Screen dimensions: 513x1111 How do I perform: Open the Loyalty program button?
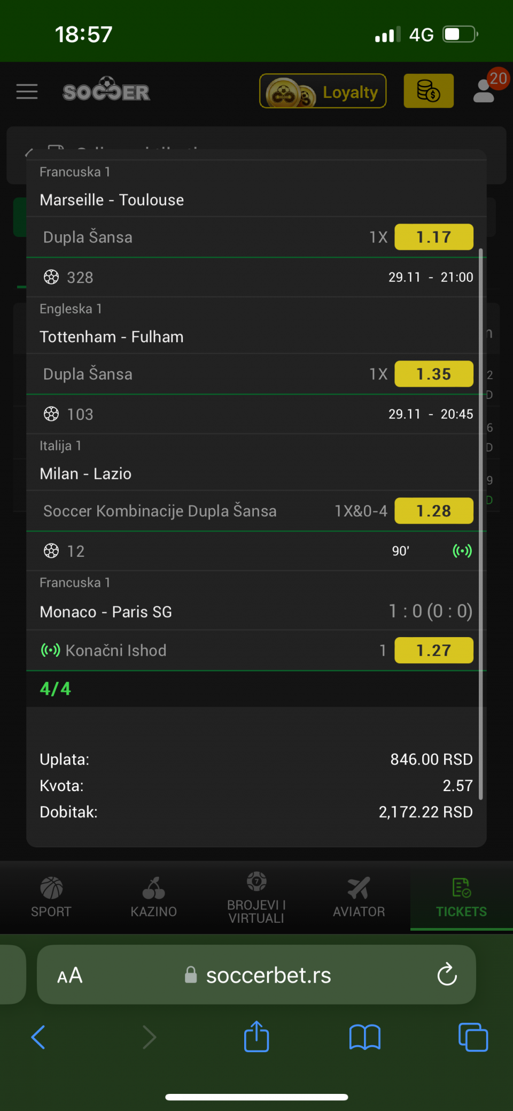click(x=323, y=91)
